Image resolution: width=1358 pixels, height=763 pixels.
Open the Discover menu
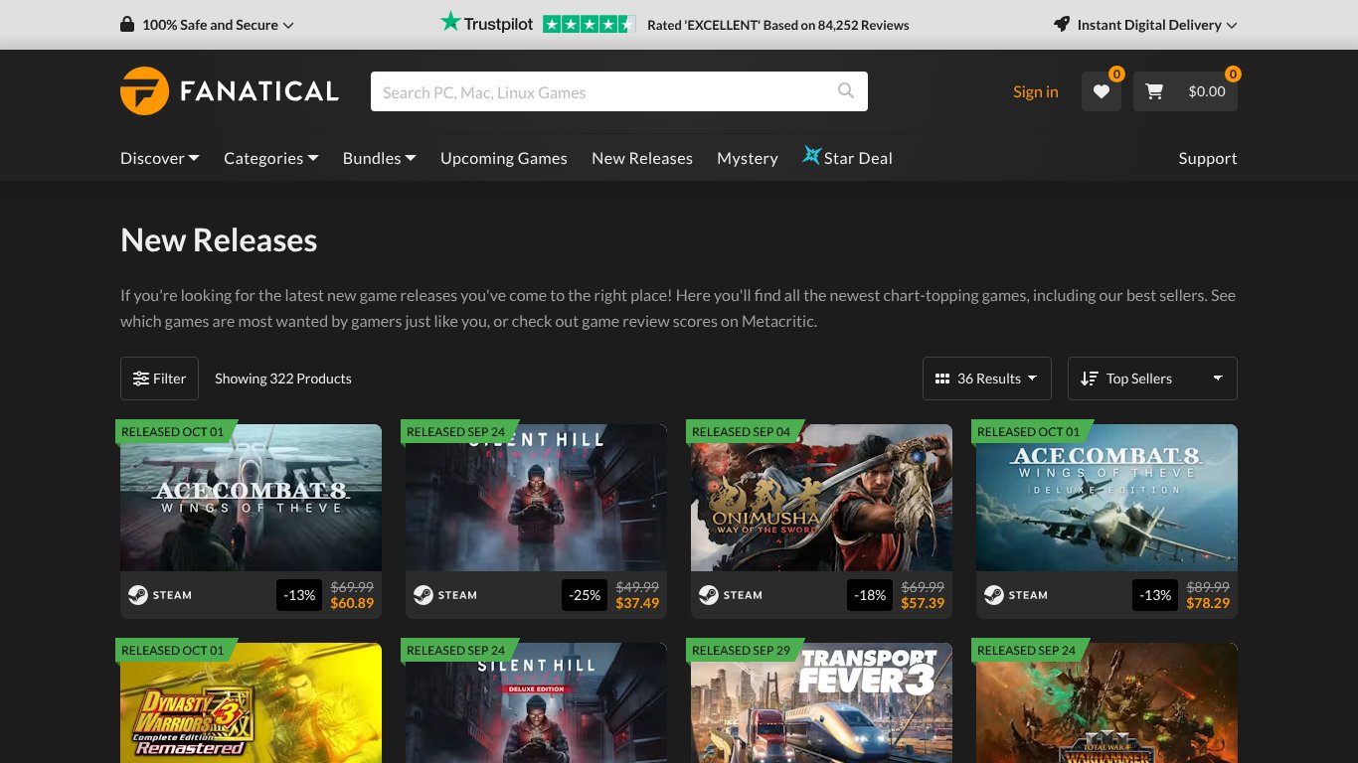click(160, 158)
